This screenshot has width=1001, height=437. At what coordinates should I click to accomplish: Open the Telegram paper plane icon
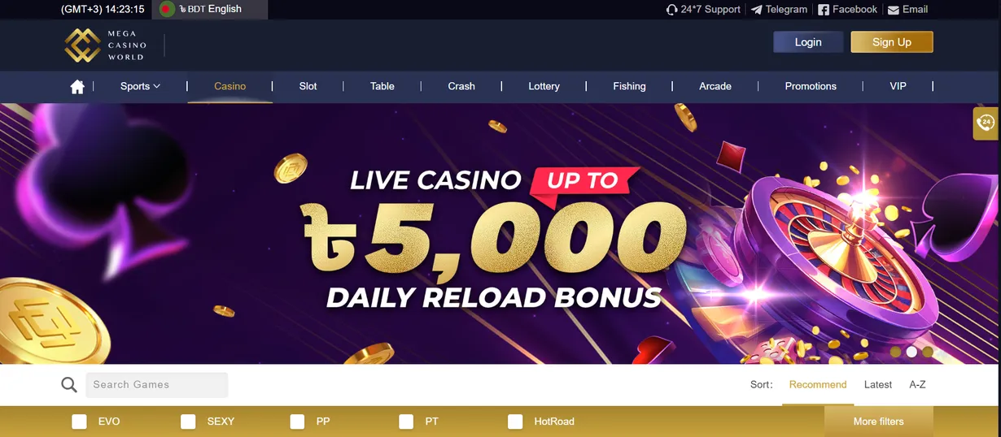(757, 10)
